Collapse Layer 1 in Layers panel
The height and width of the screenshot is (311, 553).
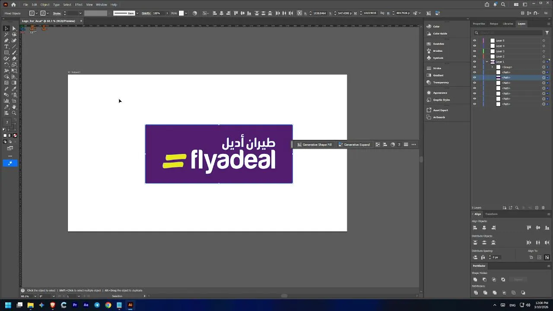click(x=487, y=62)
